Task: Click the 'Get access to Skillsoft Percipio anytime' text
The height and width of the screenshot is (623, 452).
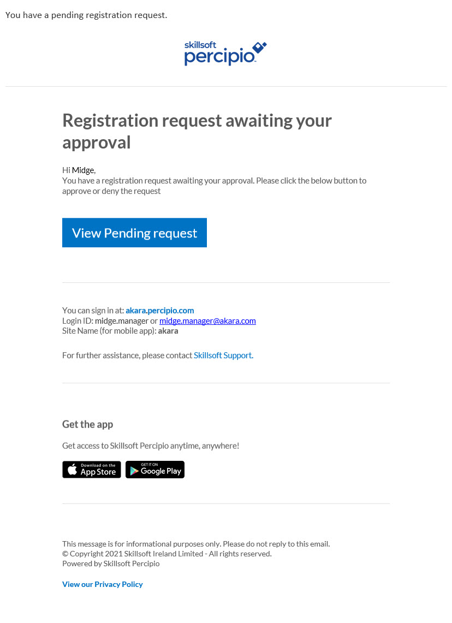Action: [151, 446]
